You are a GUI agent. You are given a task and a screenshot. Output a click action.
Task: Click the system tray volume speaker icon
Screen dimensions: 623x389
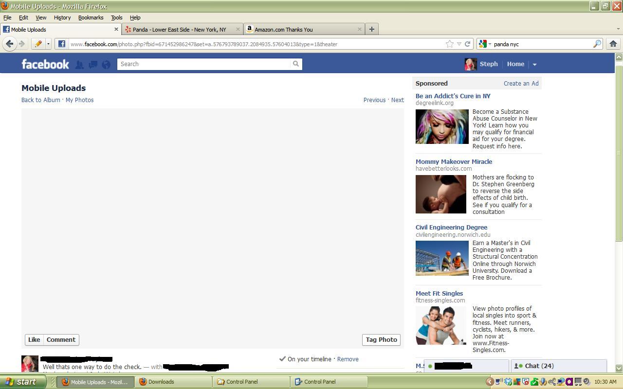(x=586, y=382)
